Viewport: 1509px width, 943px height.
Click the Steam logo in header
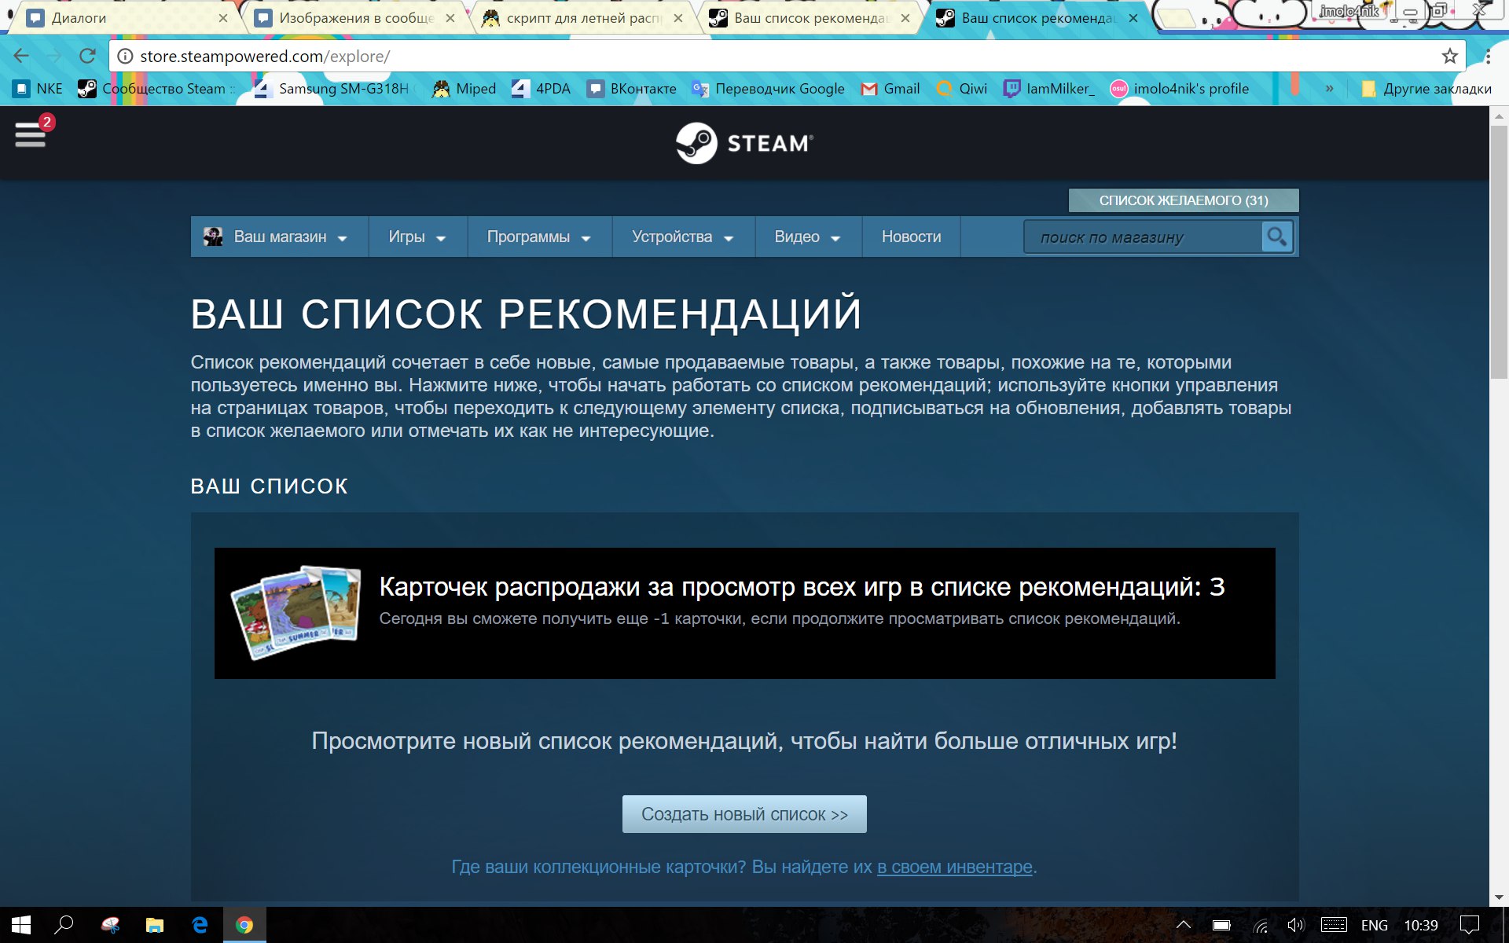(744, 143)
